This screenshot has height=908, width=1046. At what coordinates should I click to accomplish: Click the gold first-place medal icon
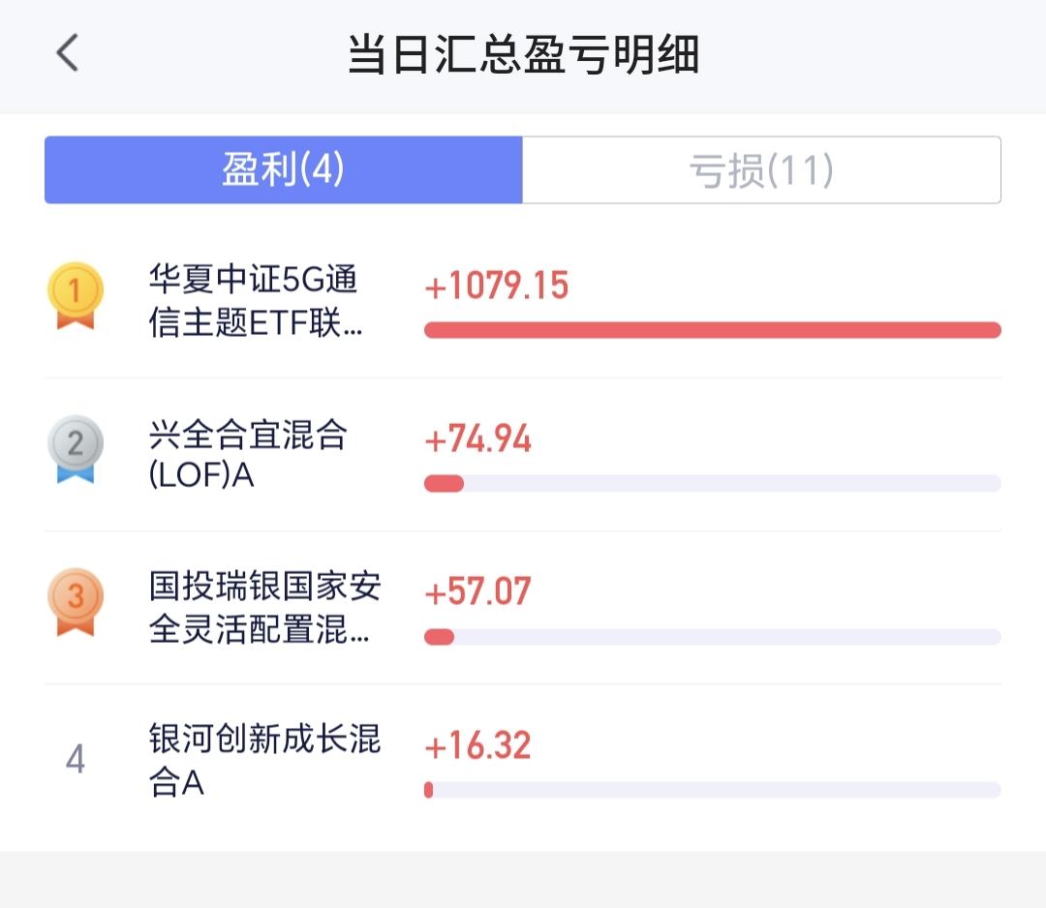coord(75,294)
